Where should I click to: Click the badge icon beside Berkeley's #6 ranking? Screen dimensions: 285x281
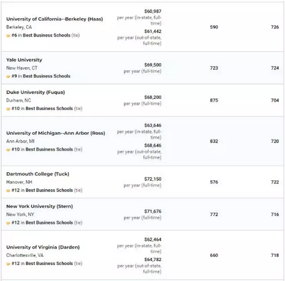8,35
